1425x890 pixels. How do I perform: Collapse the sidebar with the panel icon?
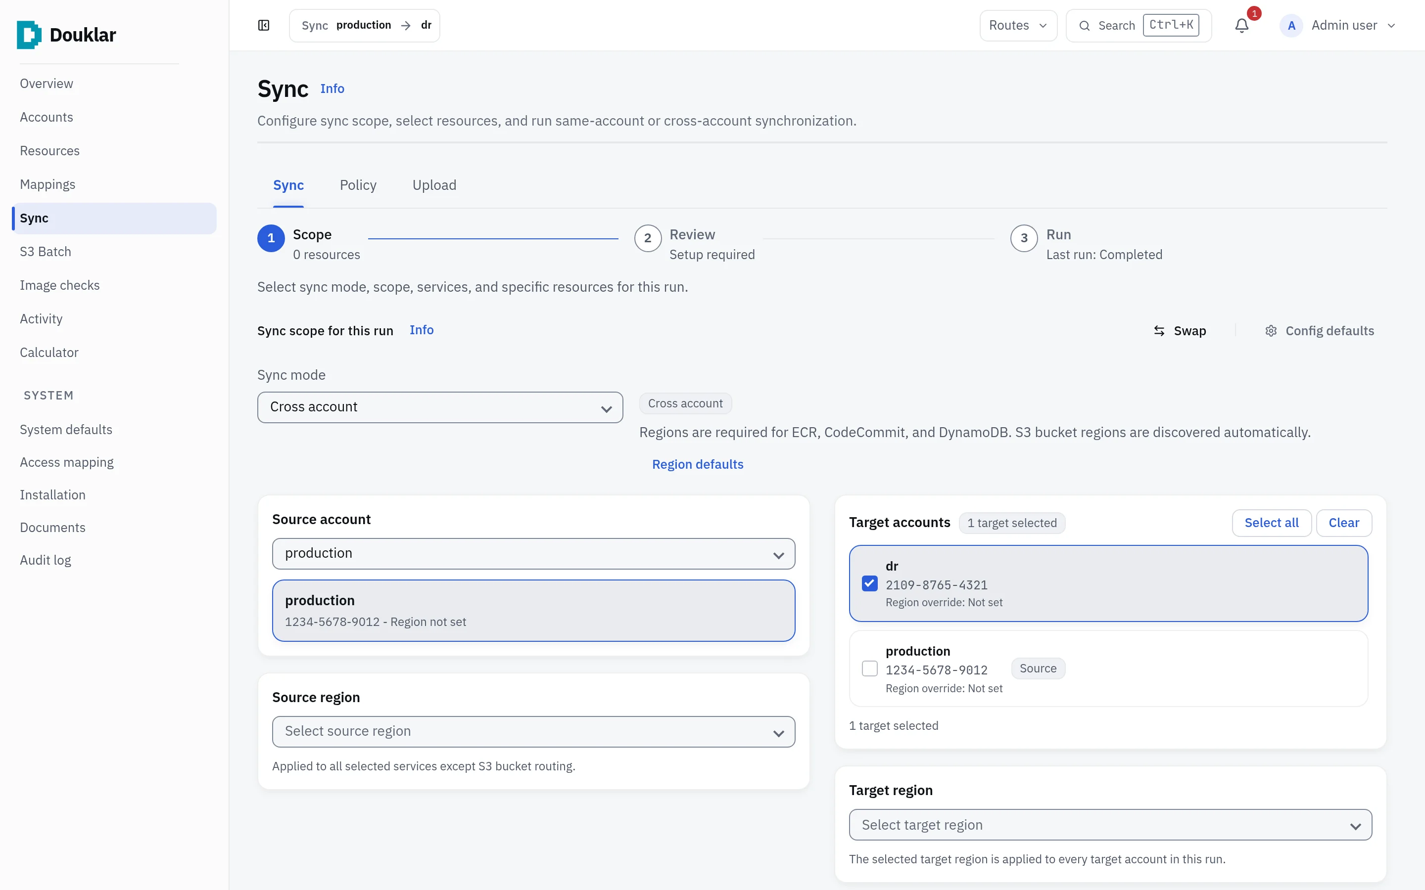264,25
